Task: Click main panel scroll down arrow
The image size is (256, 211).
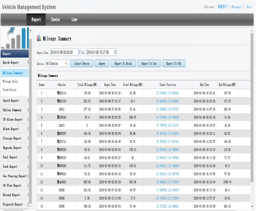Action: (x=252, y=206)
